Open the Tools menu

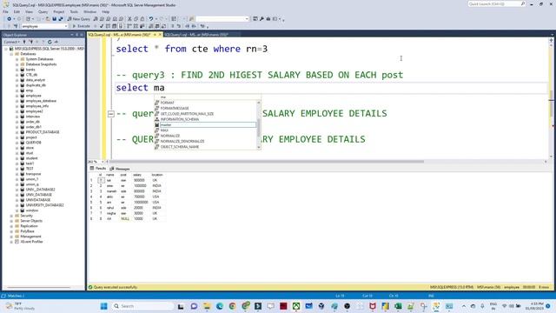point(74,11)
